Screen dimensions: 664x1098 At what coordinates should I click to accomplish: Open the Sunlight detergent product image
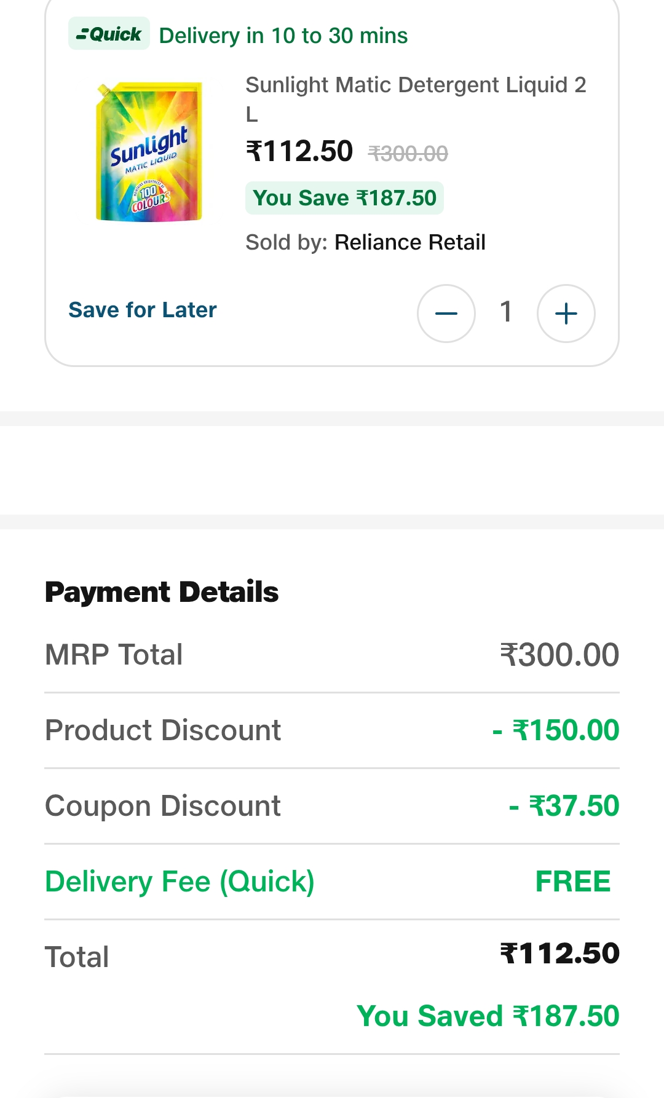pos(149,152)
